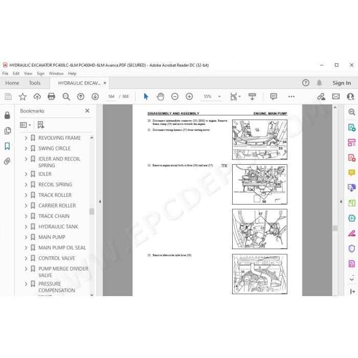This screenshot has width=358, height=358.
Task: Open notifications bell
Action: pos(319,83)
